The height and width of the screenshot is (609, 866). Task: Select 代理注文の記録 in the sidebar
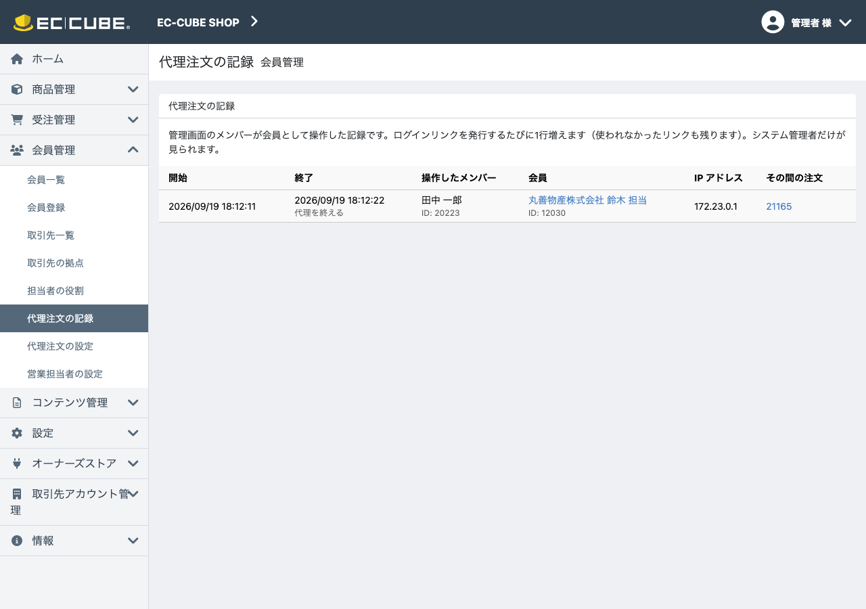tap(74, 319)
